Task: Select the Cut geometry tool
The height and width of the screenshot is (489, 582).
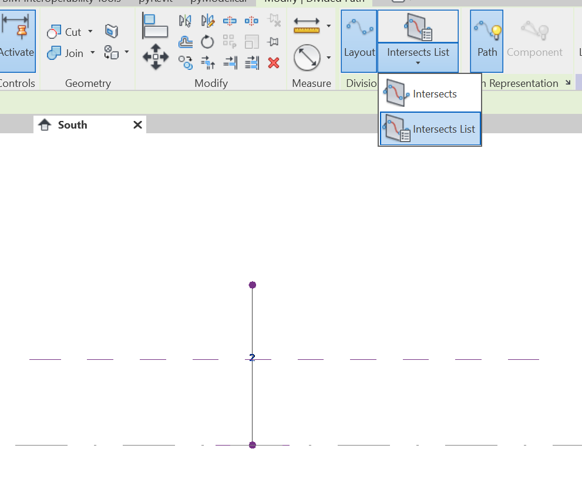Action: tap(64, 32)
